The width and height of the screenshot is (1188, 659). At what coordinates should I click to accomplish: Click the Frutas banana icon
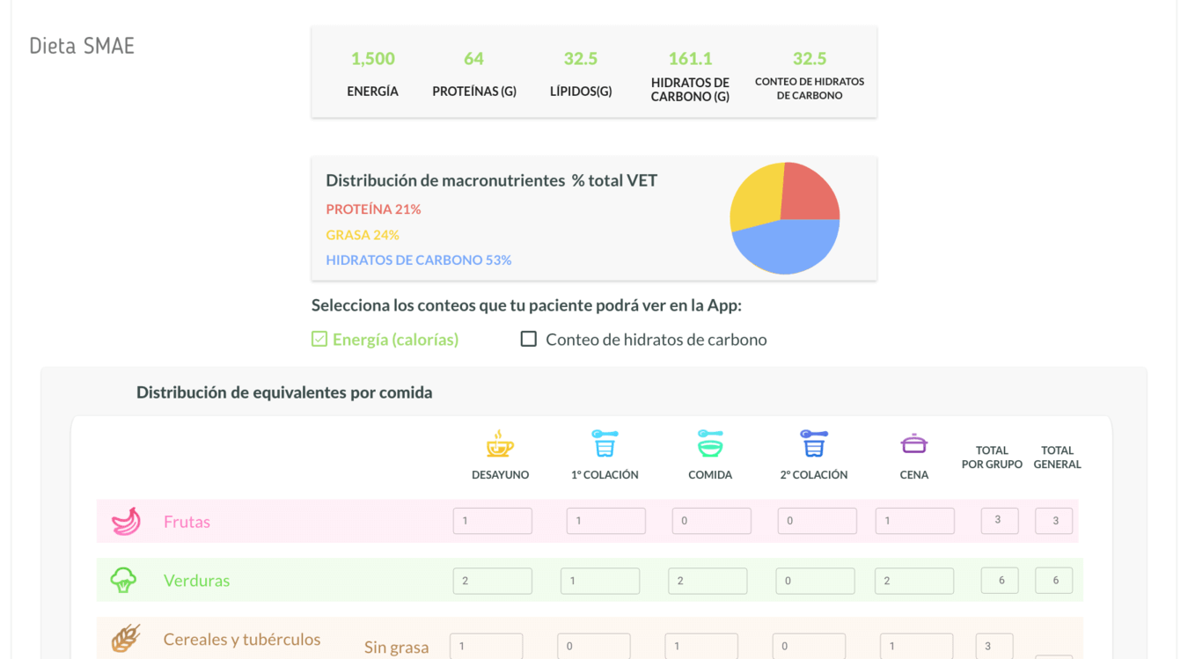[x=126, y=521]
